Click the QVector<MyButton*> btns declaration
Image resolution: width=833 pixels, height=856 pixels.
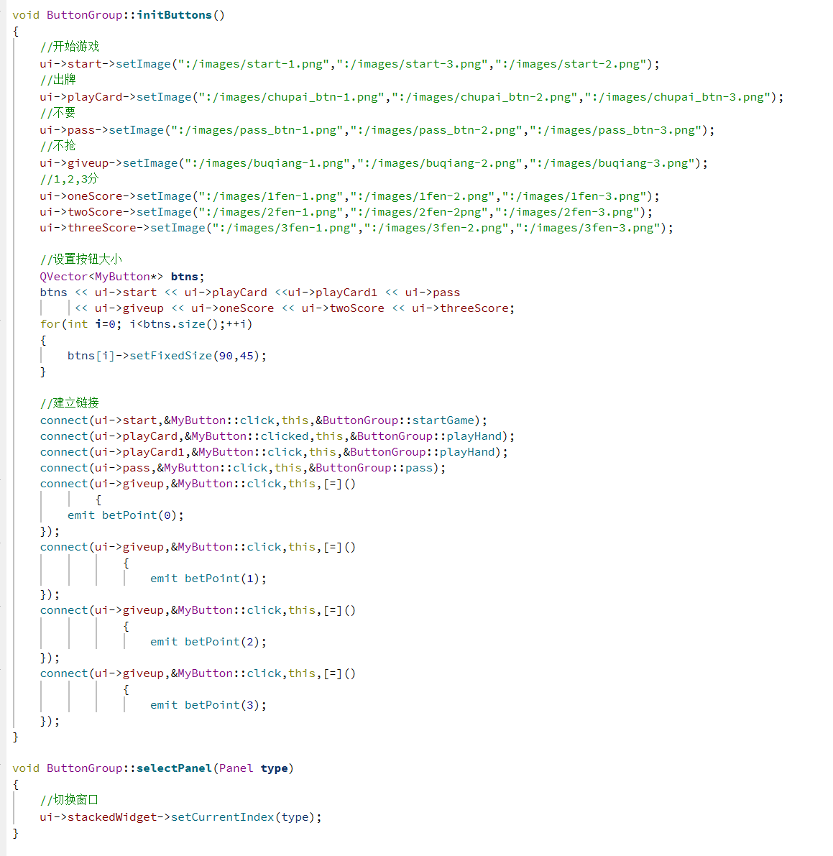[122, 277]
